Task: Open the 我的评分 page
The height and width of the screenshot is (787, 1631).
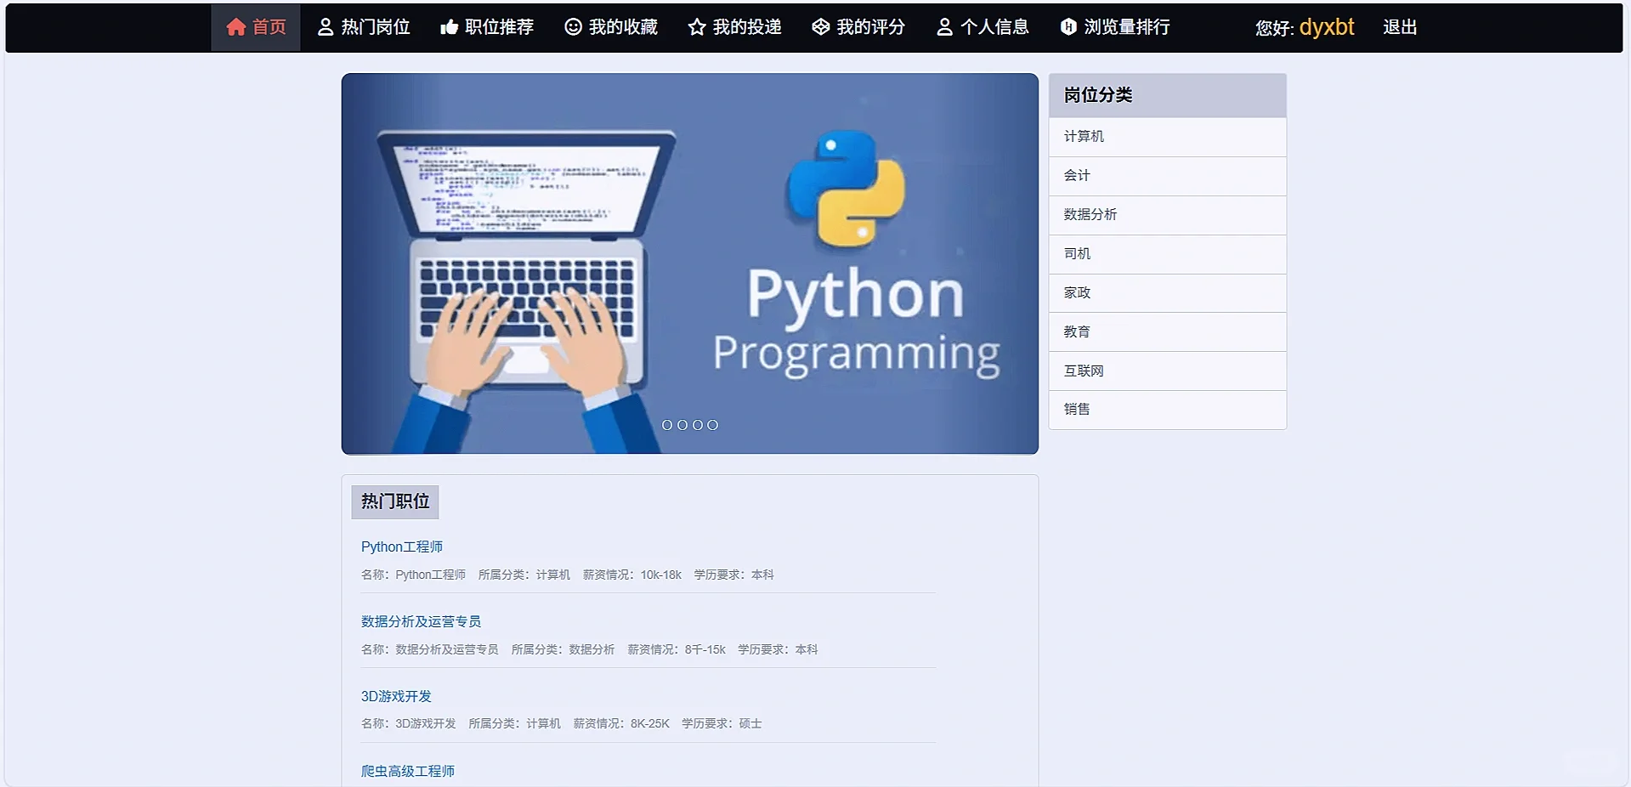Action: point(858,27)
